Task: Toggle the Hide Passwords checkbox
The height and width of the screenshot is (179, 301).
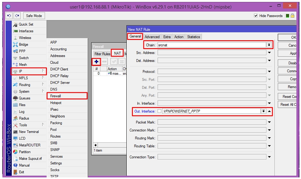Action: pos(256,16)
